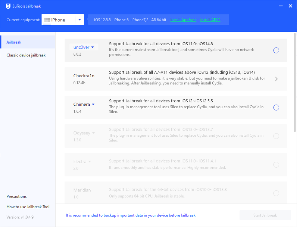Click the Checkra1n tool name
The image size is (297, 227).
click(x=84, y=76)
